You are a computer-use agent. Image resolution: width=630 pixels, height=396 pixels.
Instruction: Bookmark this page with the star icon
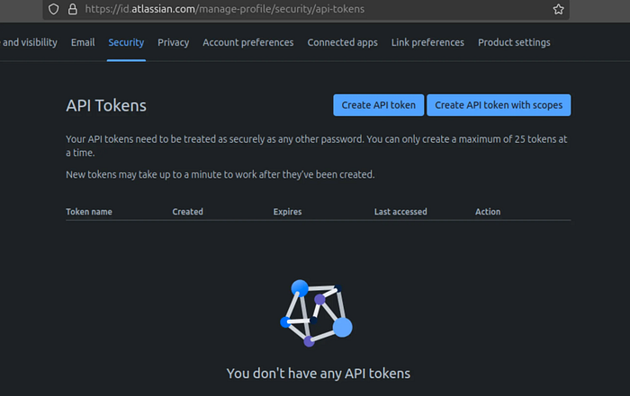tap(558, 9)
